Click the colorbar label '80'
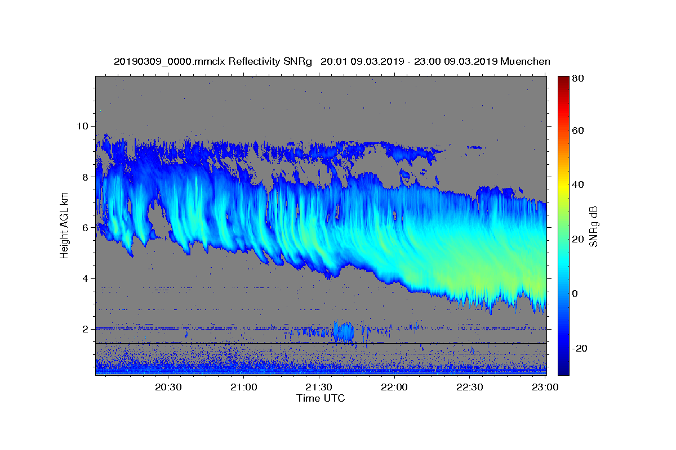Image resolution: width=676 pixels, height=450 pixels. click(x=579, y=79)
